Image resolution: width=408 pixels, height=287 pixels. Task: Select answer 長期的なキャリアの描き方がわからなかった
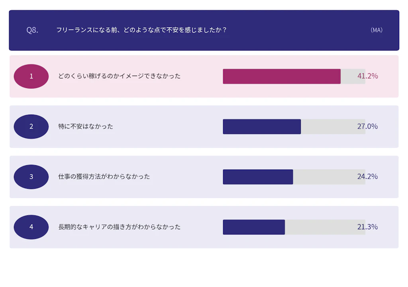pyautogui.click(x=120, y=227)
